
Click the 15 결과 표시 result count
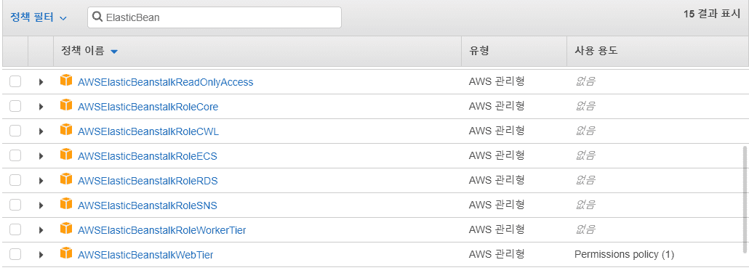[712, 14]
